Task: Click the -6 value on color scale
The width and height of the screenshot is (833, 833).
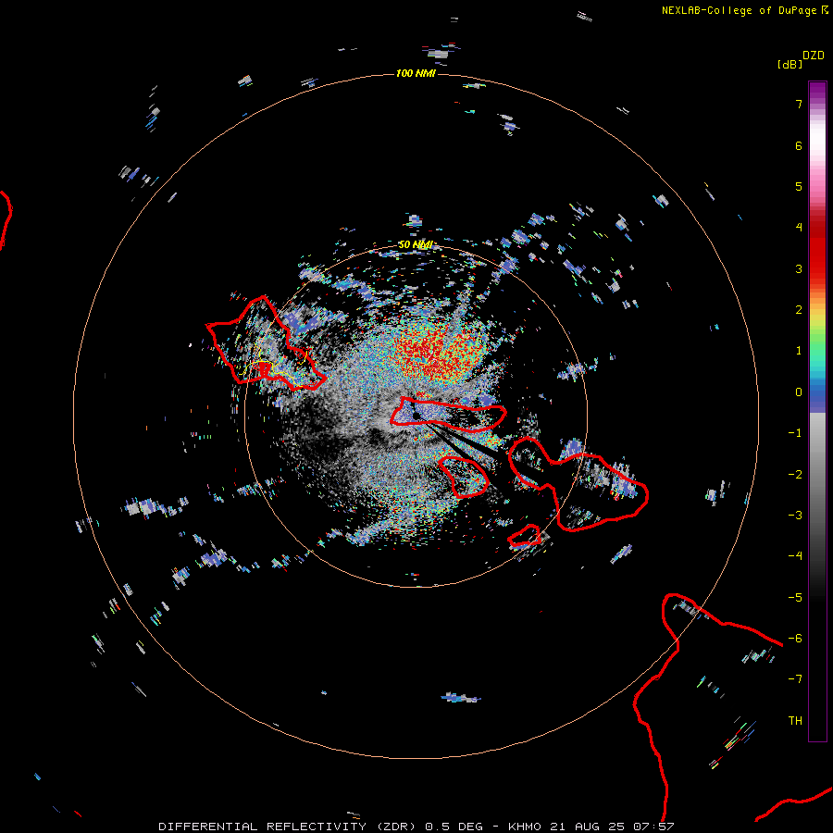Action: pyautogui.click(x=795, y=639)
